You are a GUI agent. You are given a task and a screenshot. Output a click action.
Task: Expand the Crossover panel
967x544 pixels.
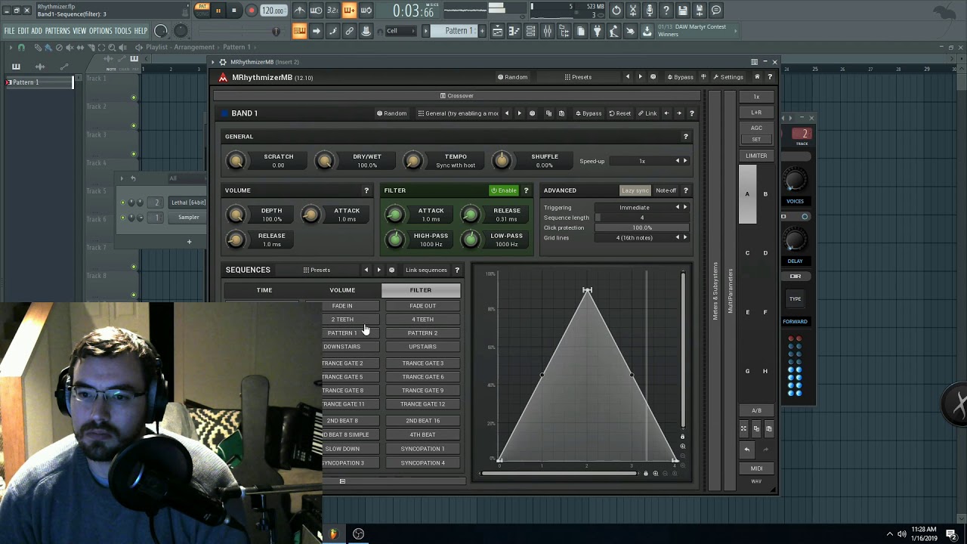(456, 96)
